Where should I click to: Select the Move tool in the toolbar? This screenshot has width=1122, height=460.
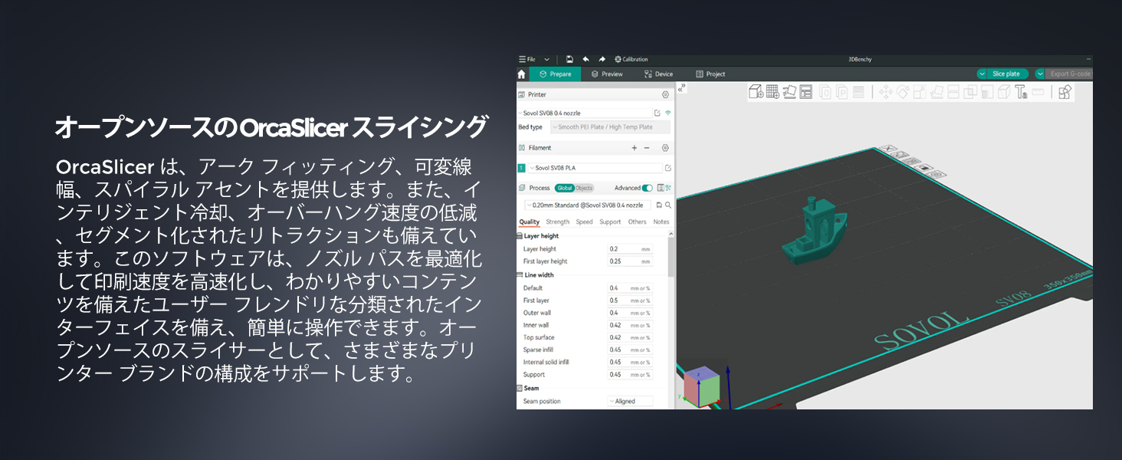point(885,94)
